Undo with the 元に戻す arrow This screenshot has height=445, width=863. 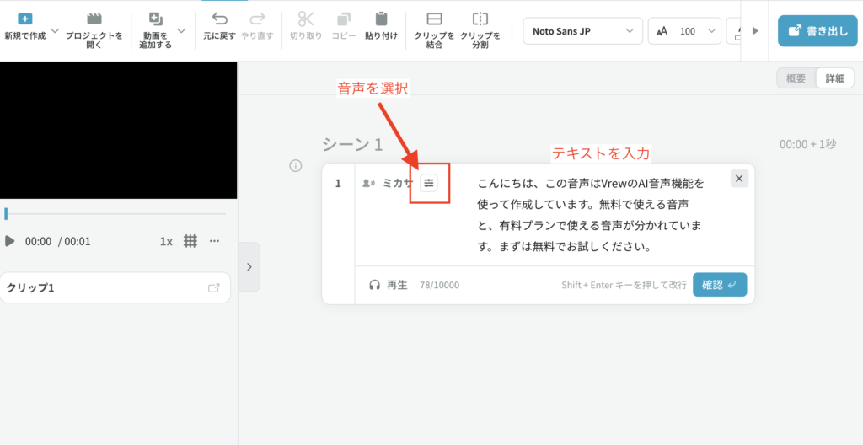[x=220, y=19]
